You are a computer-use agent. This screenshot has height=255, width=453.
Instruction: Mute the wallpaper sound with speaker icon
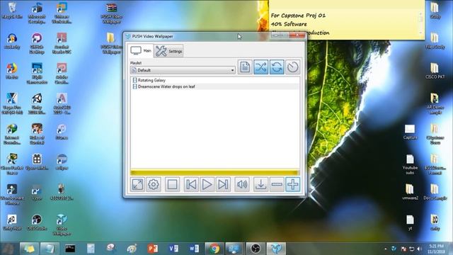tap(242, 184)
